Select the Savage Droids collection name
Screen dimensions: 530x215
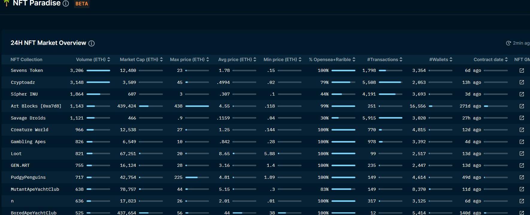[x=28, y=118]
